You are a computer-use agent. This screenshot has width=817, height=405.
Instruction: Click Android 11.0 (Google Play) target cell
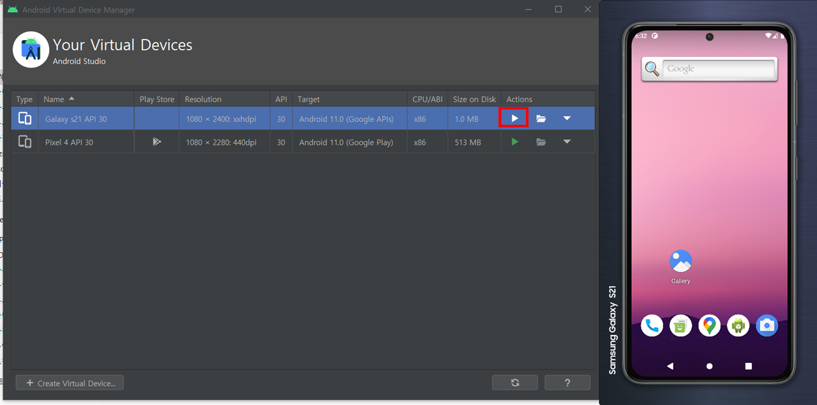(x=350, y=143)
